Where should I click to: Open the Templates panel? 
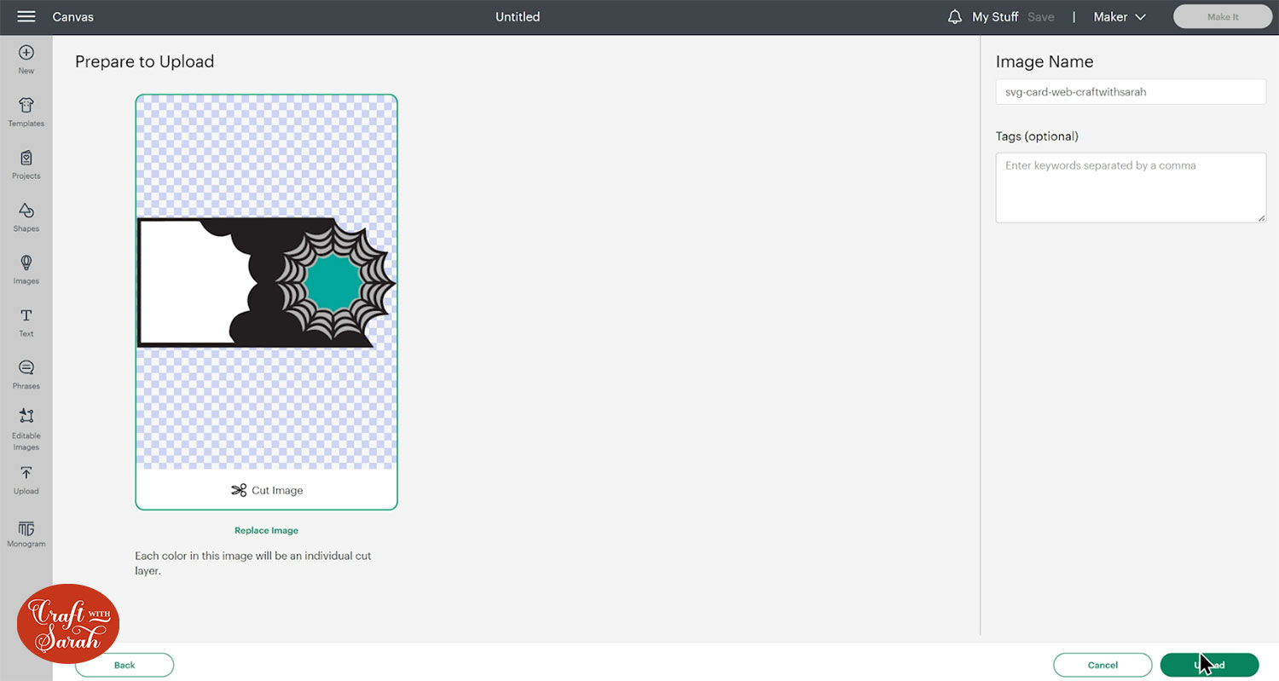[x=26, y=113]
